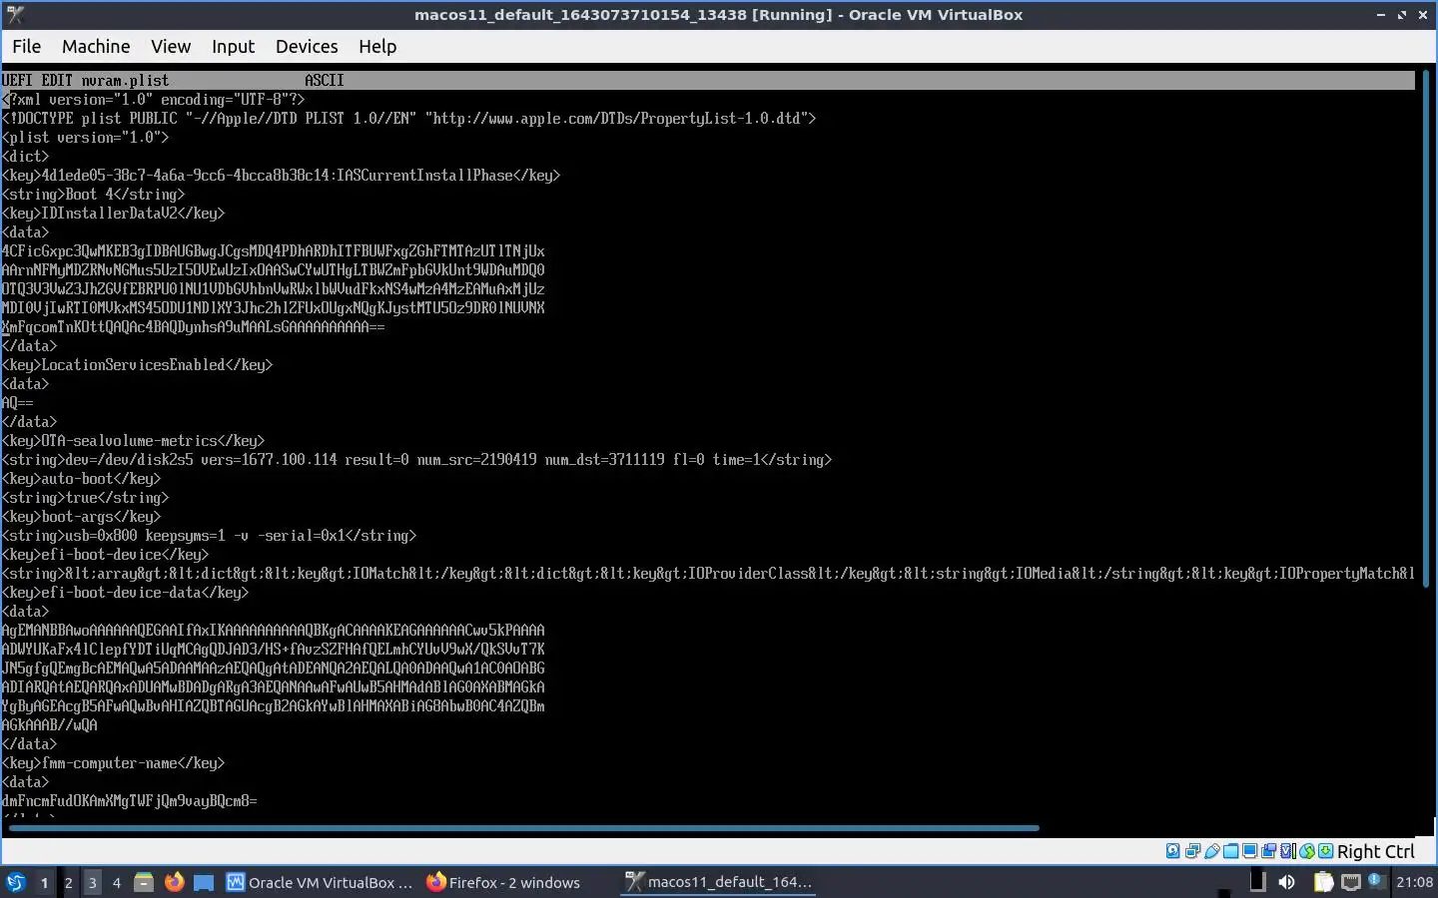
Task: Click the USB devices status icon
Action: pyautogui.click(x=1211, y=851)
